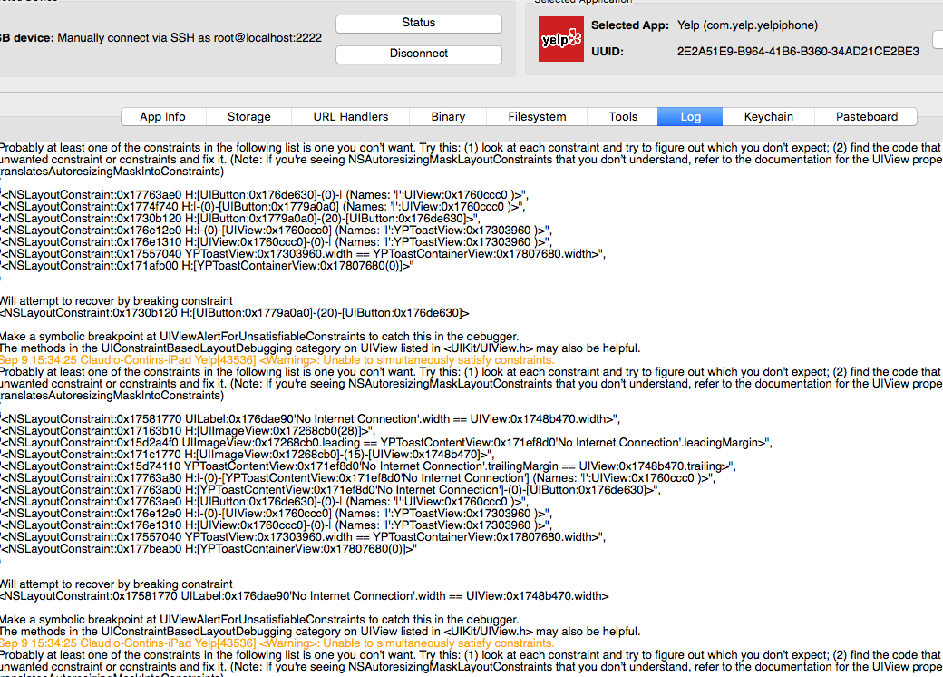943x677 pixels.
Task: Switch to the Storage tab
Action: click(249, 117)
